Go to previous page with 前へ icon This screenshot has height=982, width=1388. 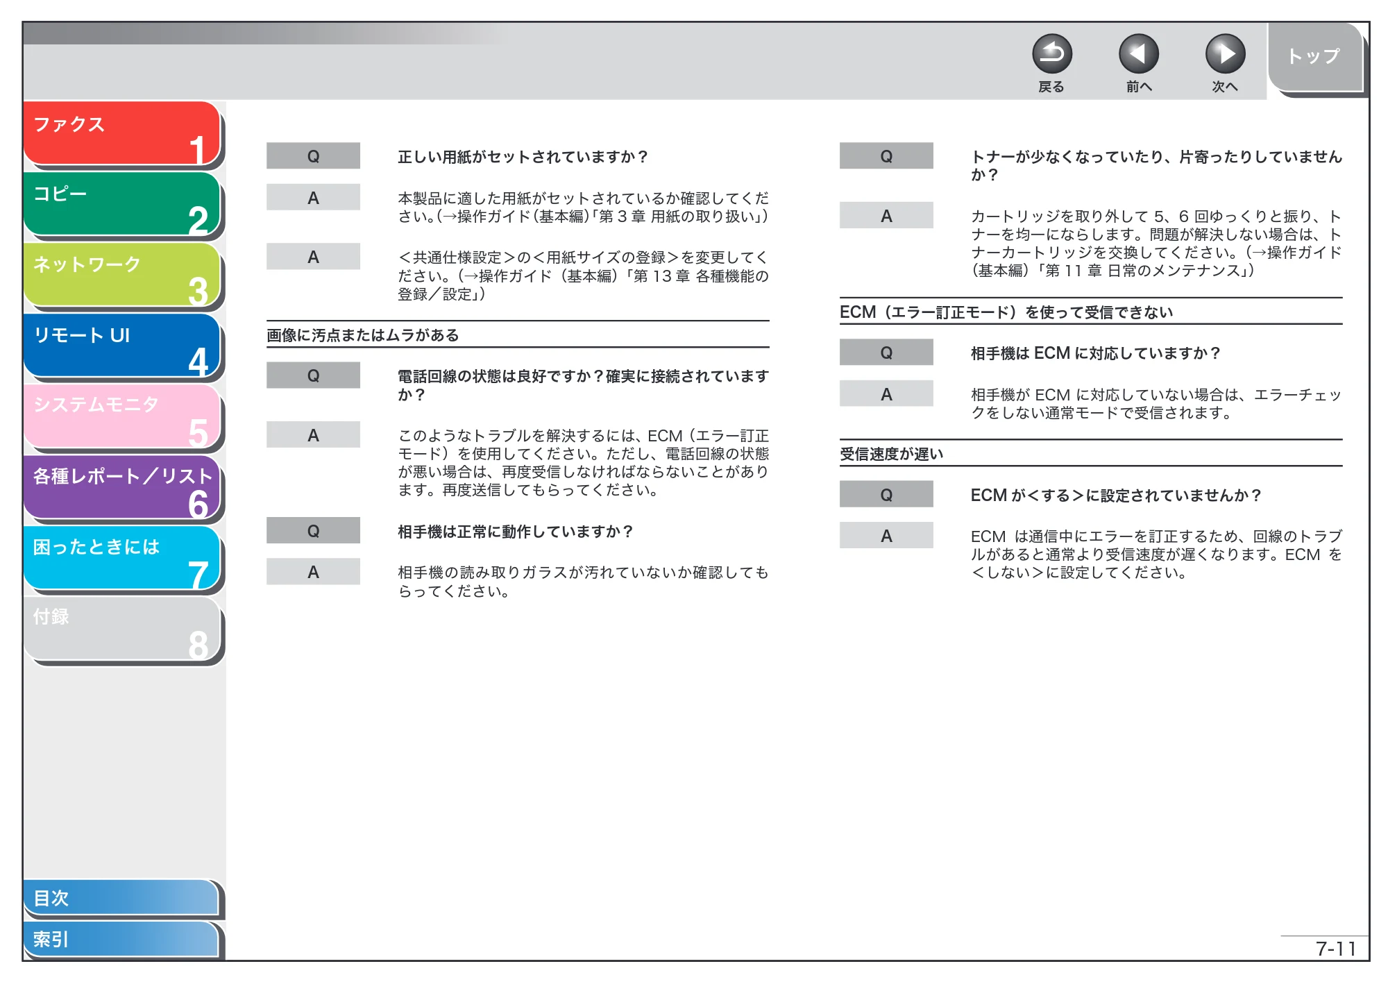click(x=1138, y=54)
